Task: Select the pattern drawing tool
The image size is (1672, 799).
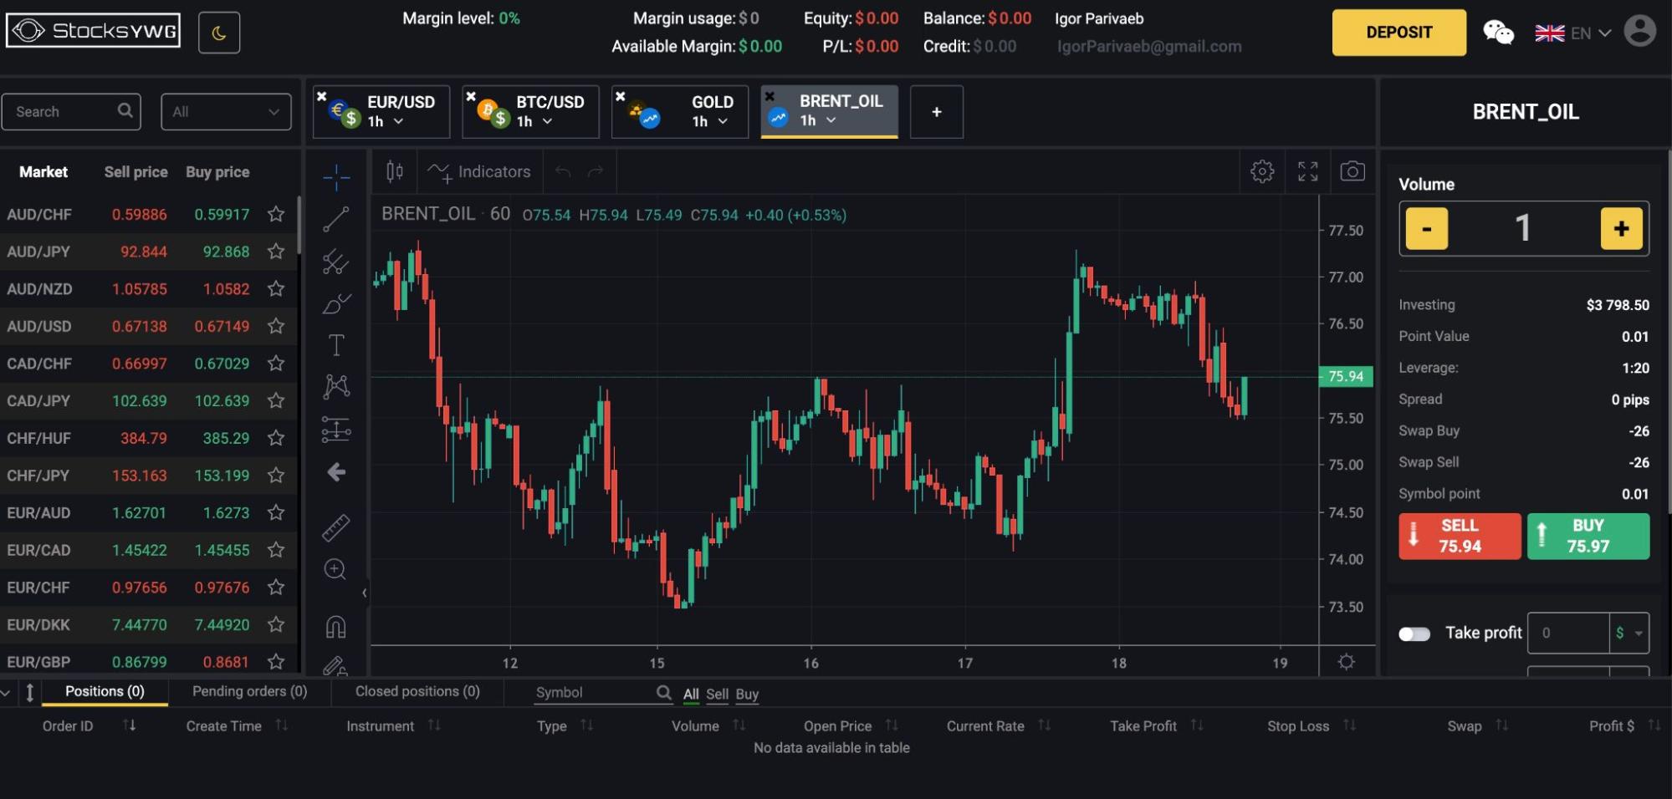Action: pos(336,386)
